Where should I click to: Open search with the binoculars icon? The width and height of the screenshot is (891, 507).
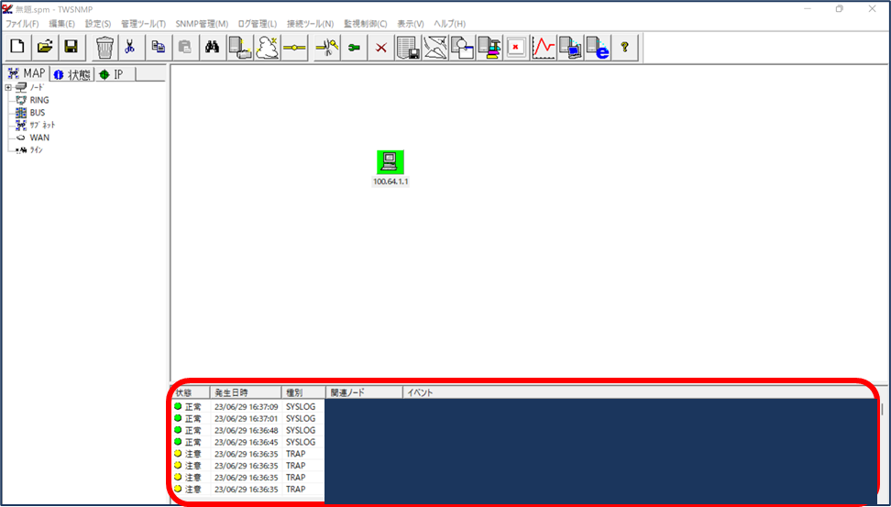[x=212, y=47]
